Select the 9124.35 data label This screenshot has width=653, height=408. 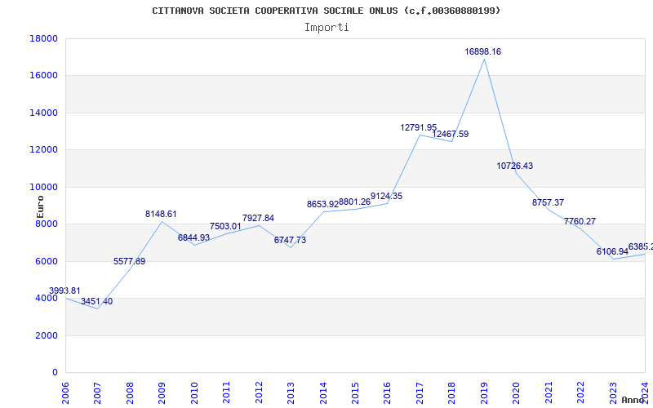click(386, 196)
